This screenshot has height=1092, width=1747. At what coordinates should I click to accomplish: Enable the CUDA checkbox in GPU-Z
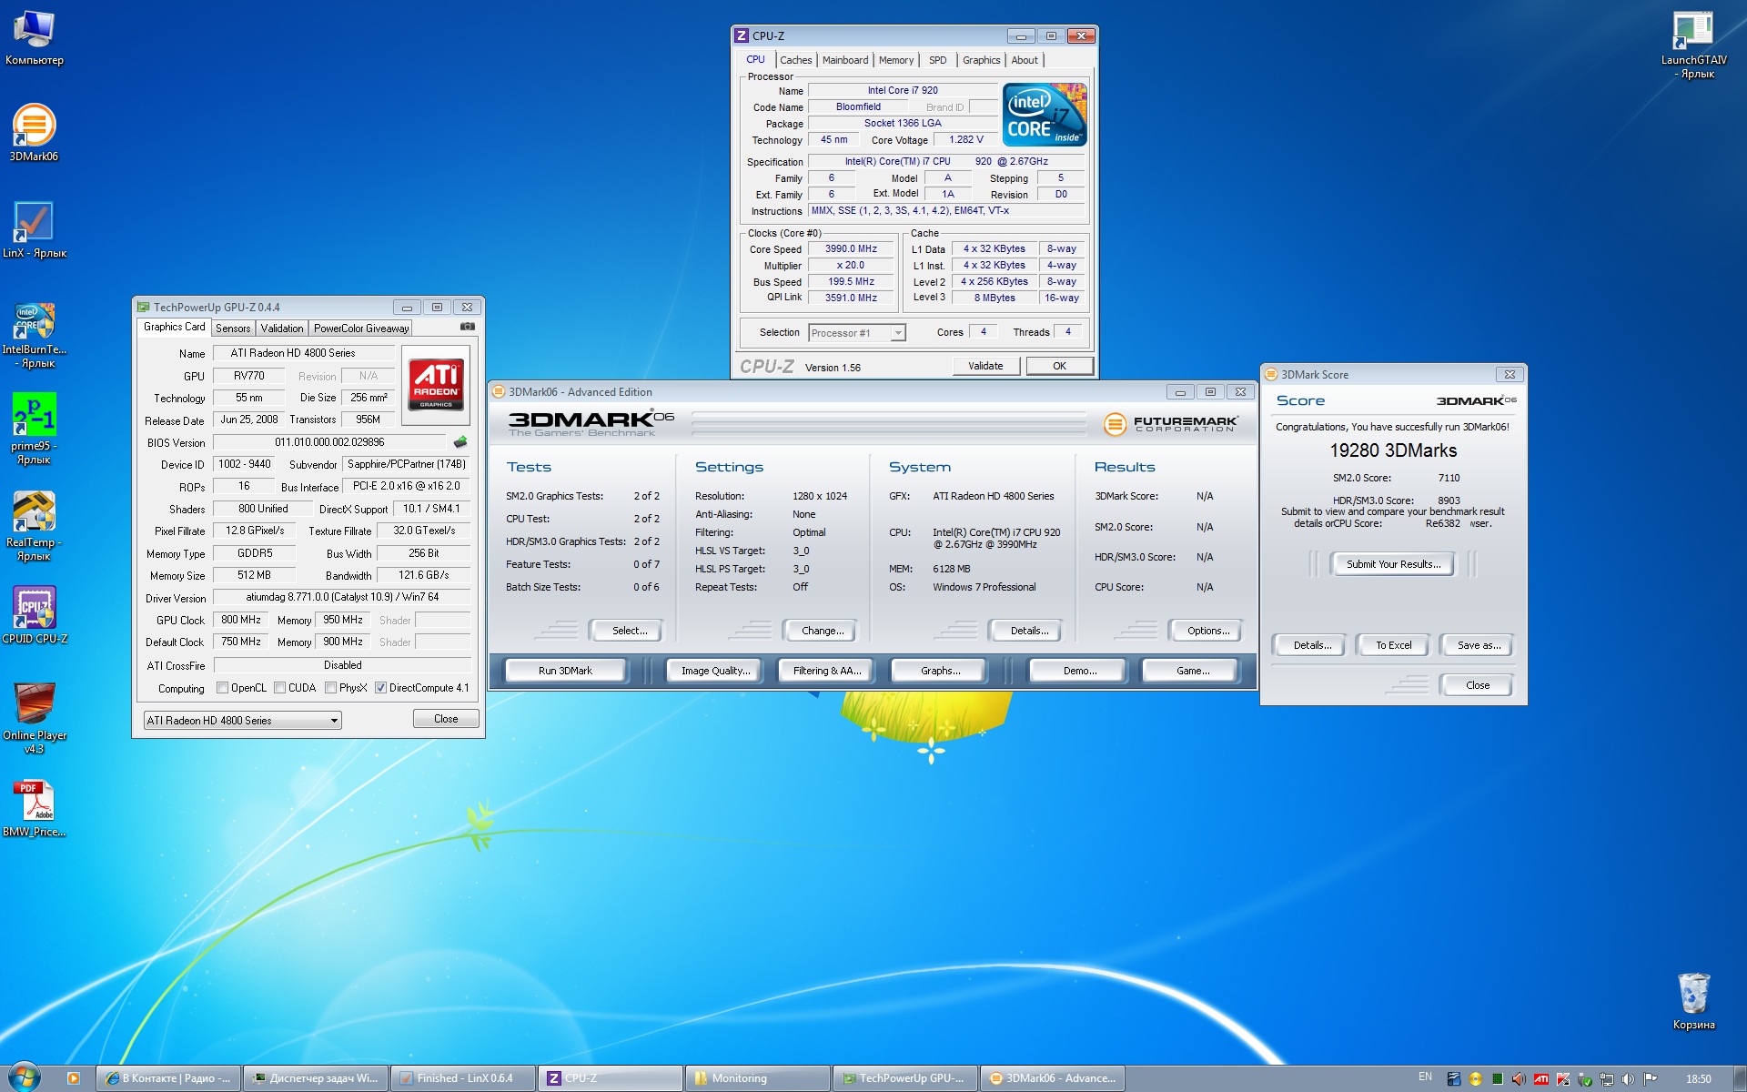tap(279, 688)
